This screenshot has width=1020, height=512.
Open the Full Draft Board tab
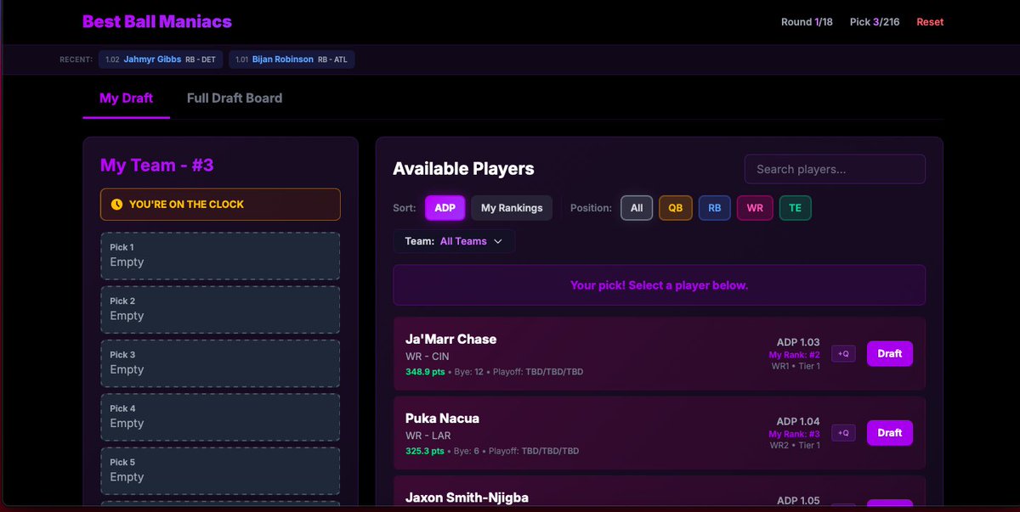(x=235, y=98)
